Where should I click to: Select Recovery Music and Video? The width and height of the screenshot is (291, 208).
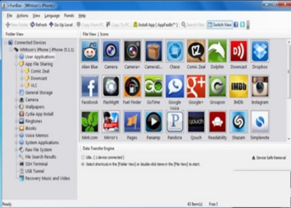pos(45,178)
